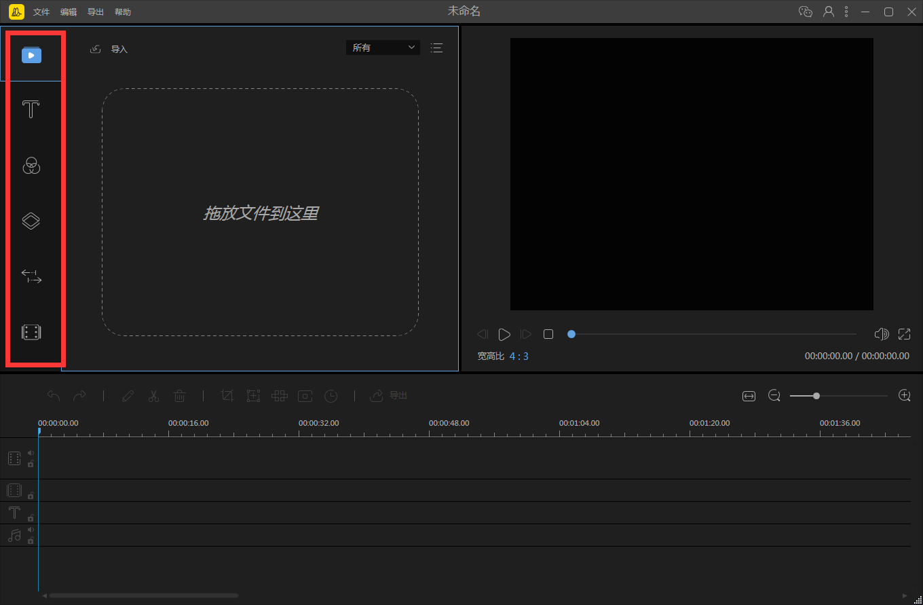The image size is (923, 605).
Task: Click the yellow app logo
Action: coord(16,12)
